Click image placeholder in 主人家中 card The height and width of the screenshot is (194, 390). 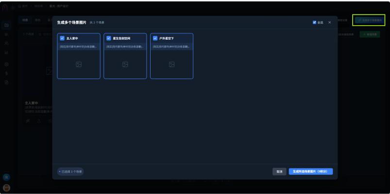(x=79, y=64)
